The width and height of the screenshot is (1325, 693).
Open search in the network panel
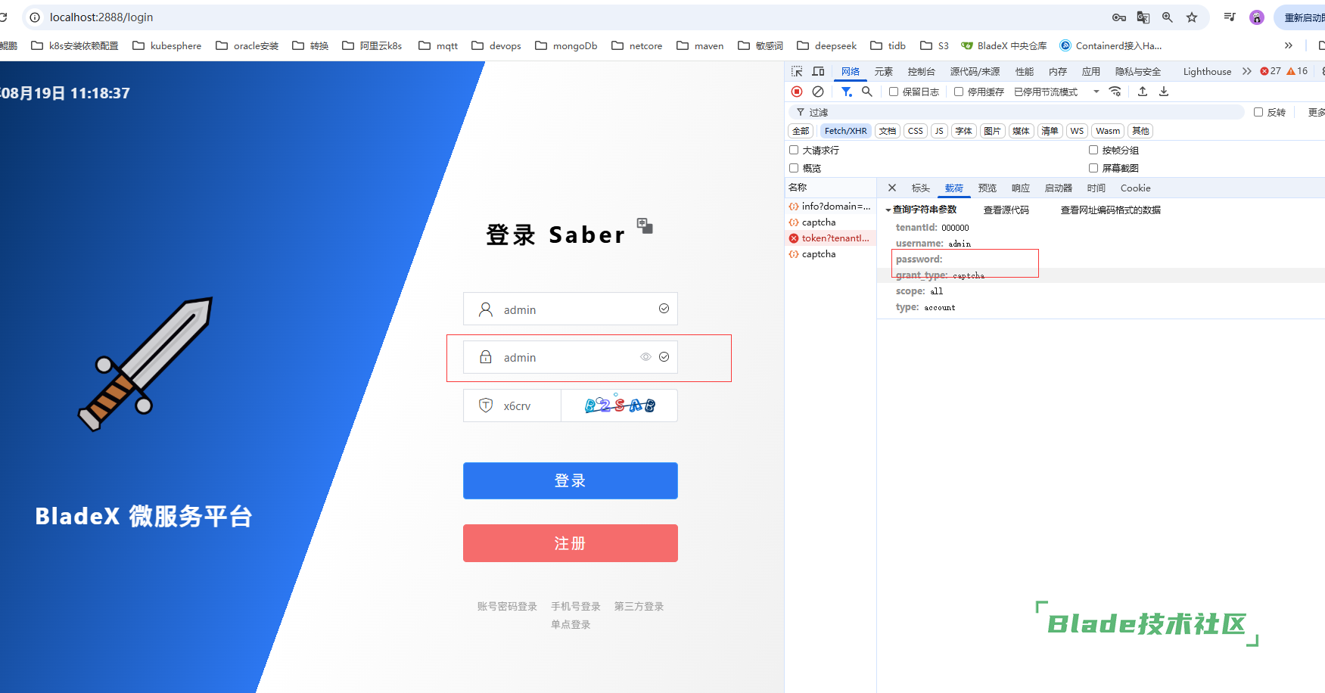coord(867,92)
